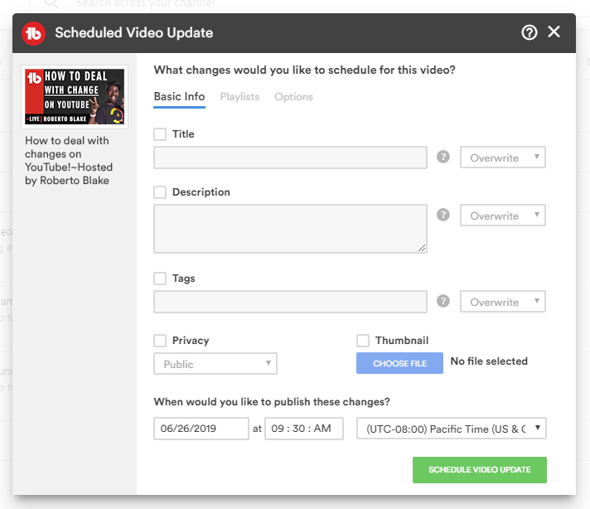Click the help icon beside Description field
The width and height of the screenshot is (590, 509).
(x=443, y=216)
